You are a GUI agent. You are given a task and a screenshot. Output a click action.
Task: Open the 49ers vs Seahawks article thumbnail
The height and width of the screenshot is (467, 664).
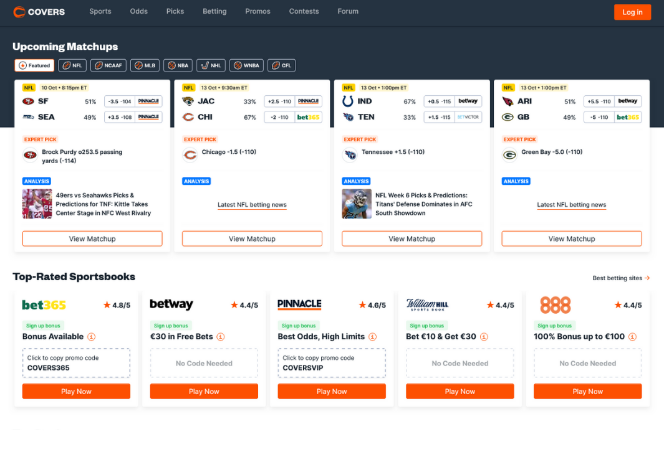[x=37, y=204]
